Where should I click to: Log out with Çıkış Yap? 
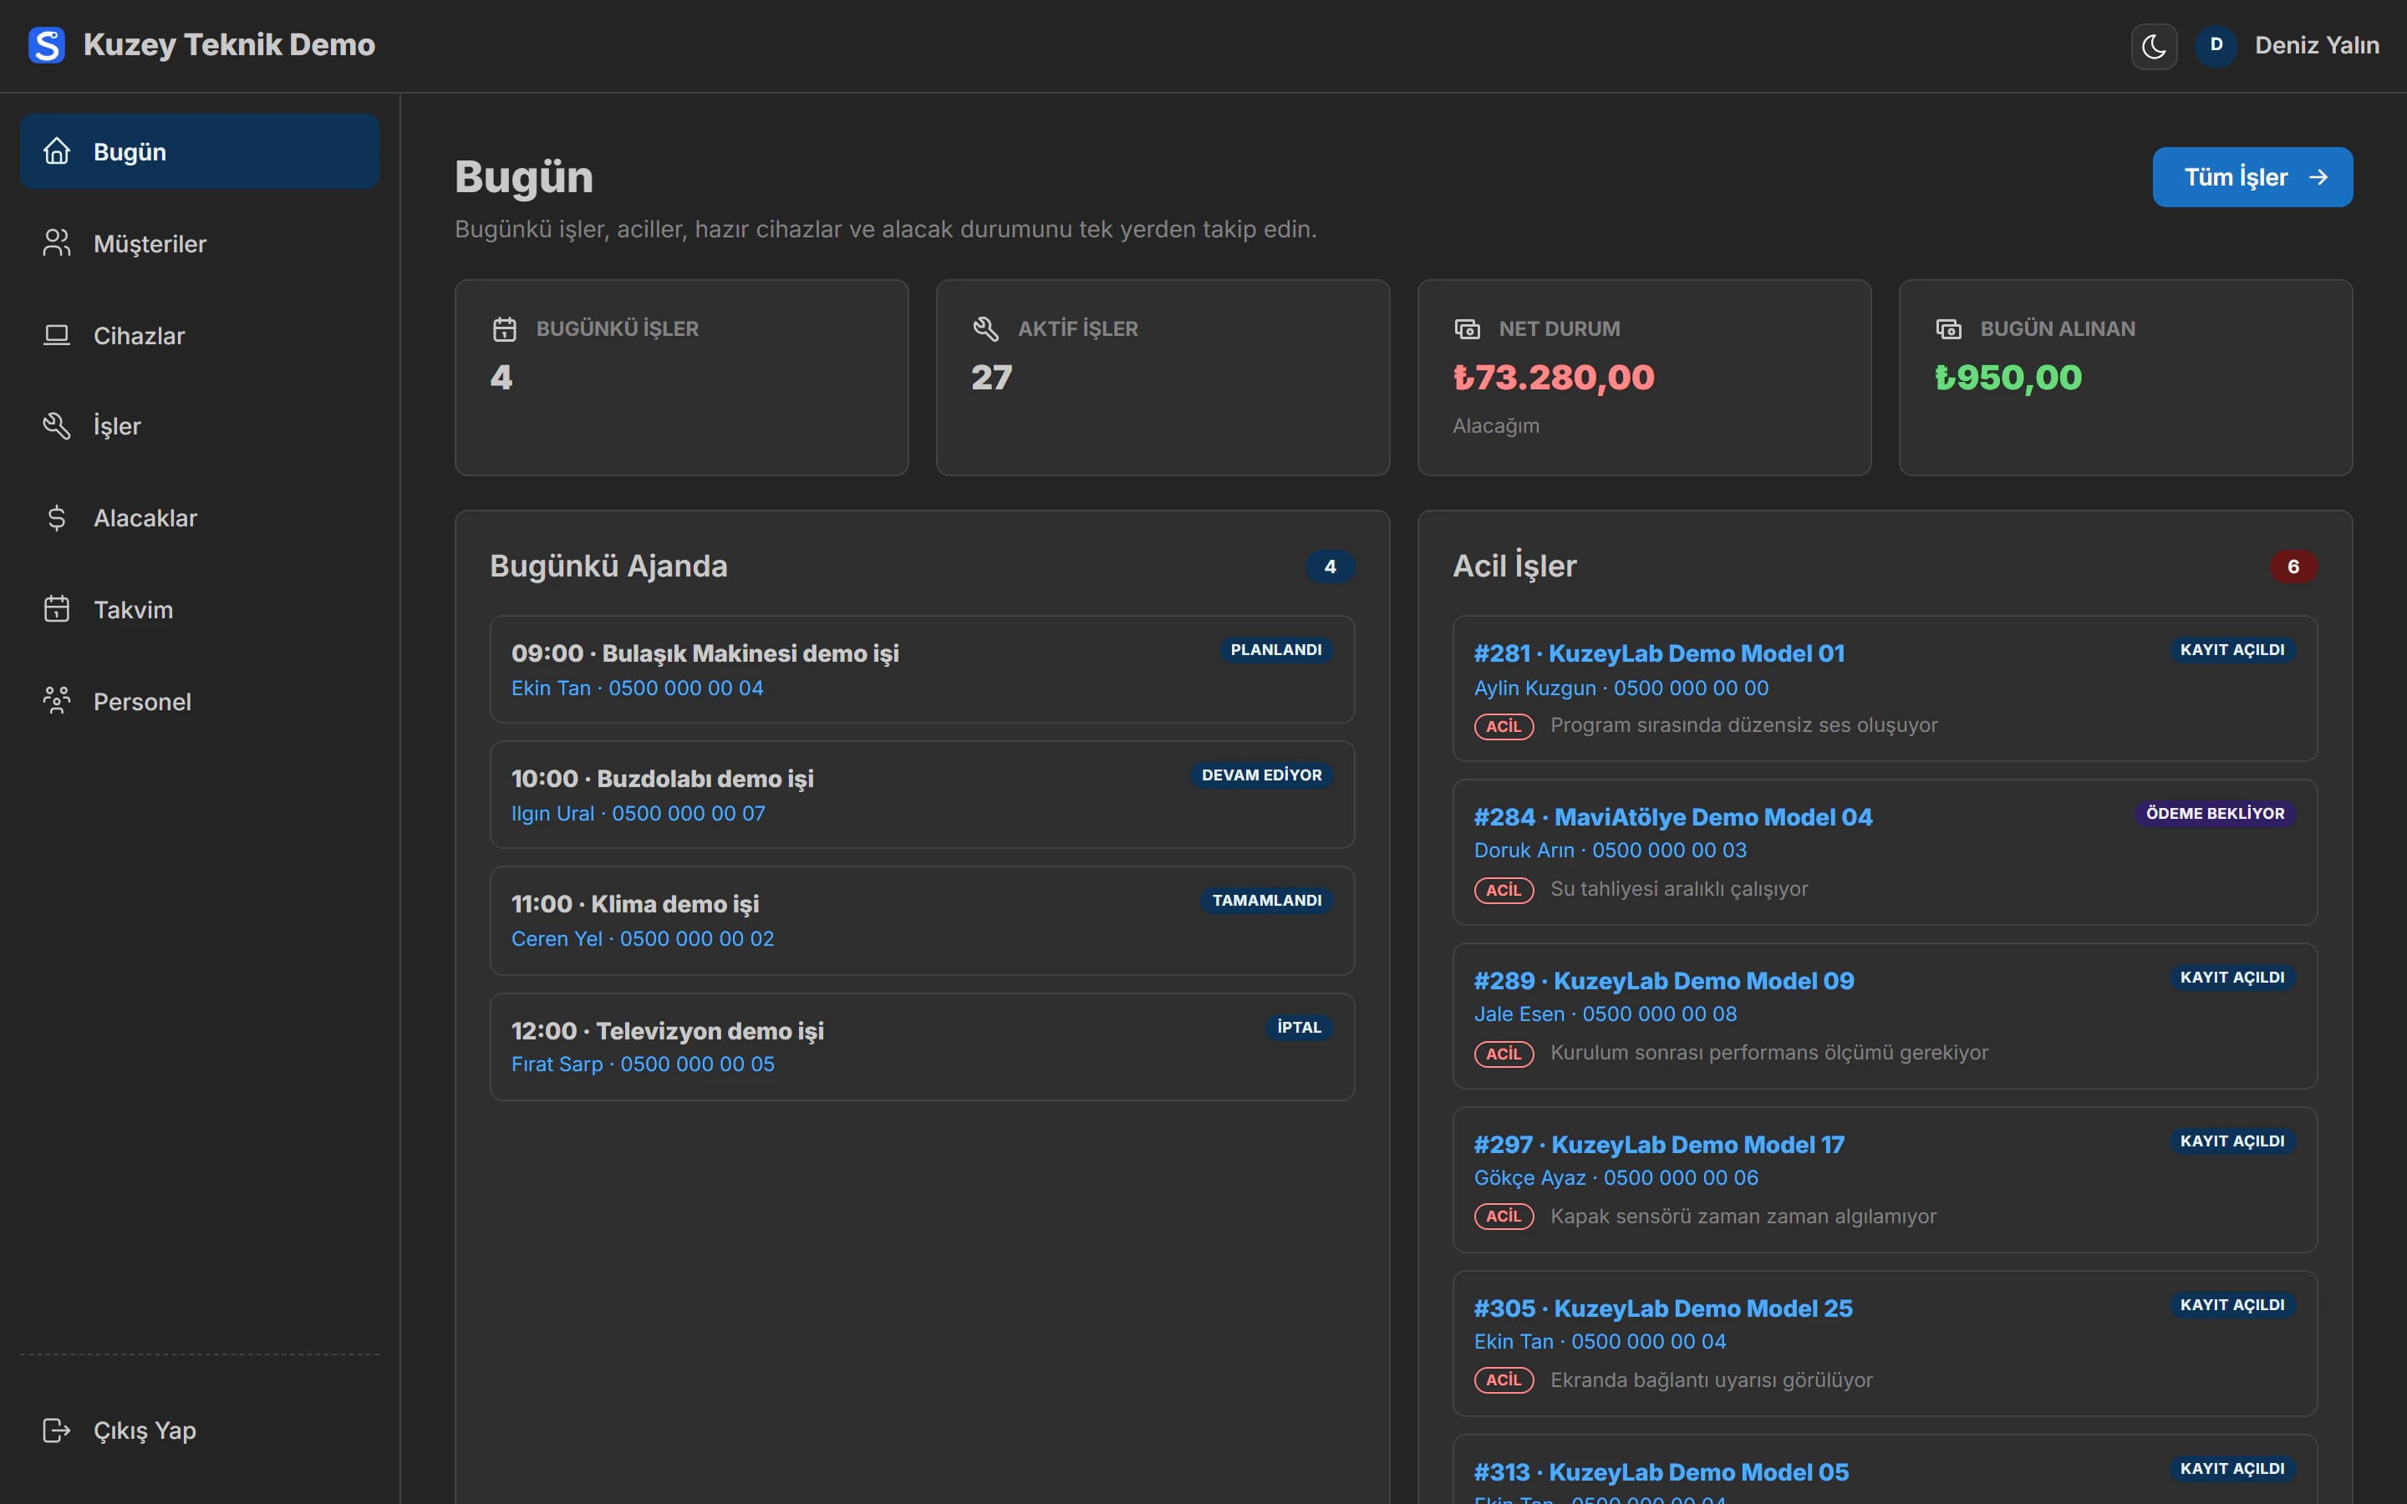point(199,1430)
